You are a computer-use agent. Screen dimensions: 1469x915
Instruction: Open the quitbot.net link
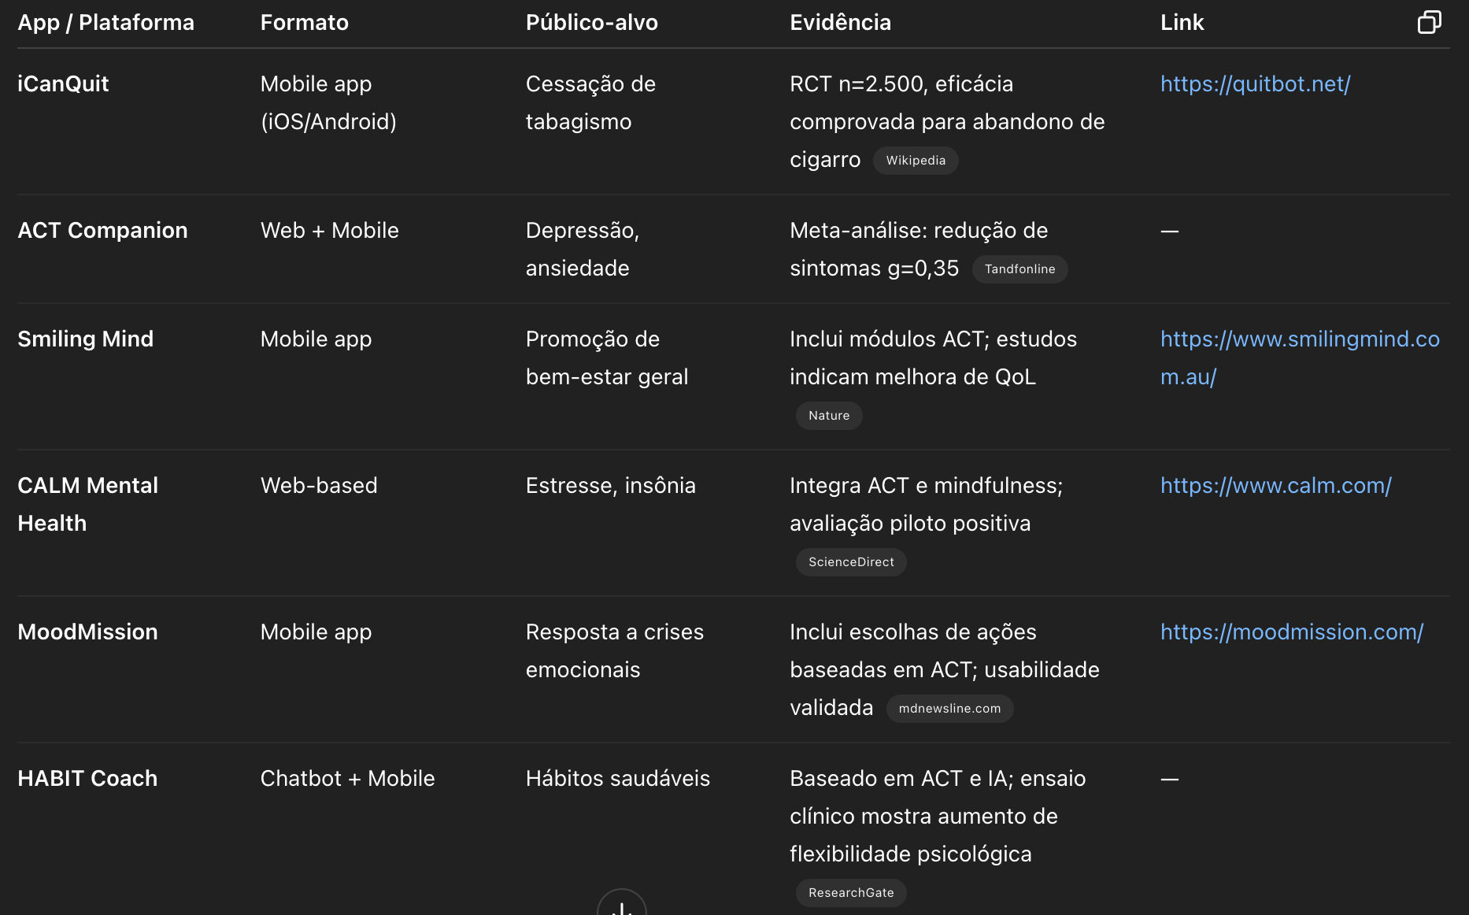point(1255,83)
